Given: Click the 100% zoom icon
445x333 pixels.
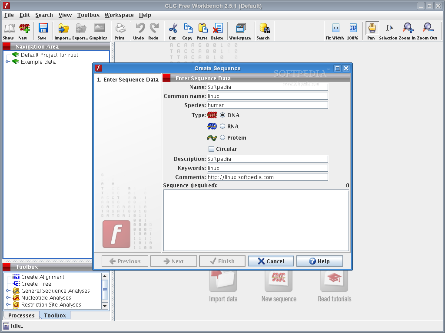Looking at the screenshot, I should [353, 28].
